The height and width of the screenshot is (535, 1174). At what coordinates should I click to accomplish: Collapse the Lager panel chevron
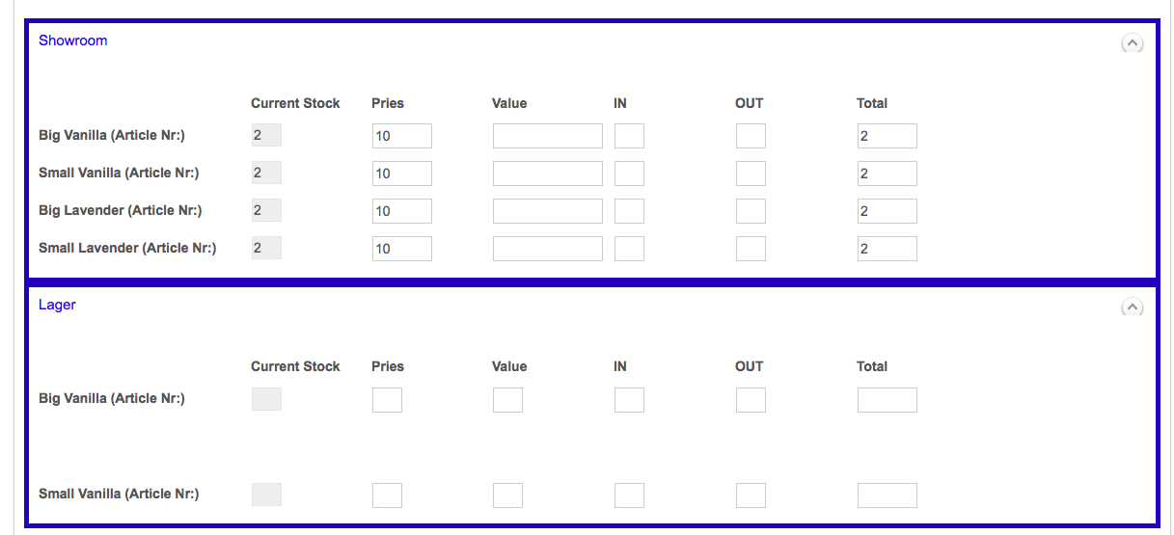(1132, 307)
